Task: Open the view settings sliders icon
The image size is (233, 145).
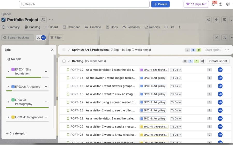Action: coord(224,38)
